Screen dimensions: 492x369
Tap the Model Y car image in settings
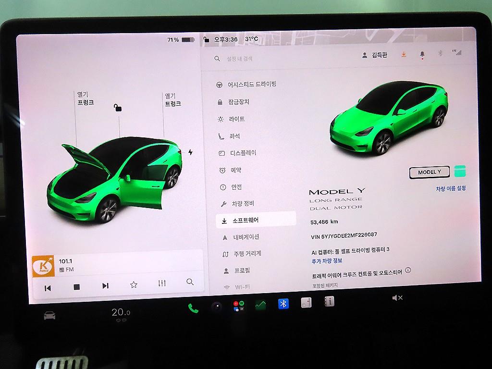point(389,118)
